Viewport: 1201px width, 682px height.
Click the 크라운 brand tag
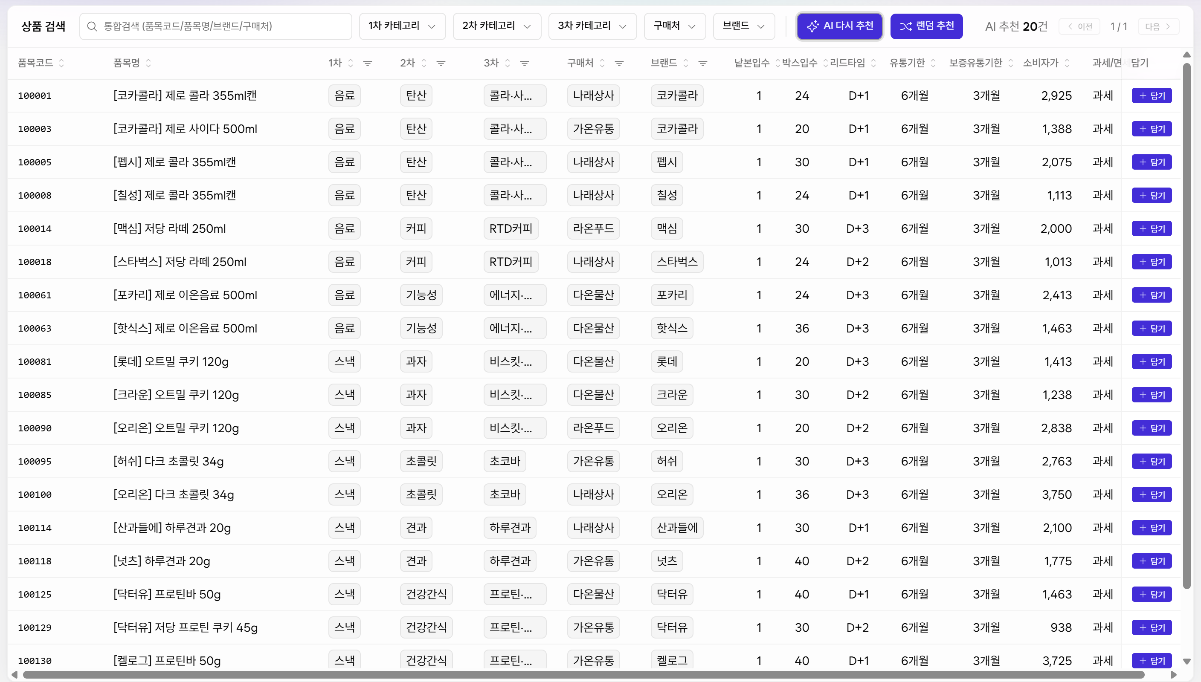coord(672,395)
